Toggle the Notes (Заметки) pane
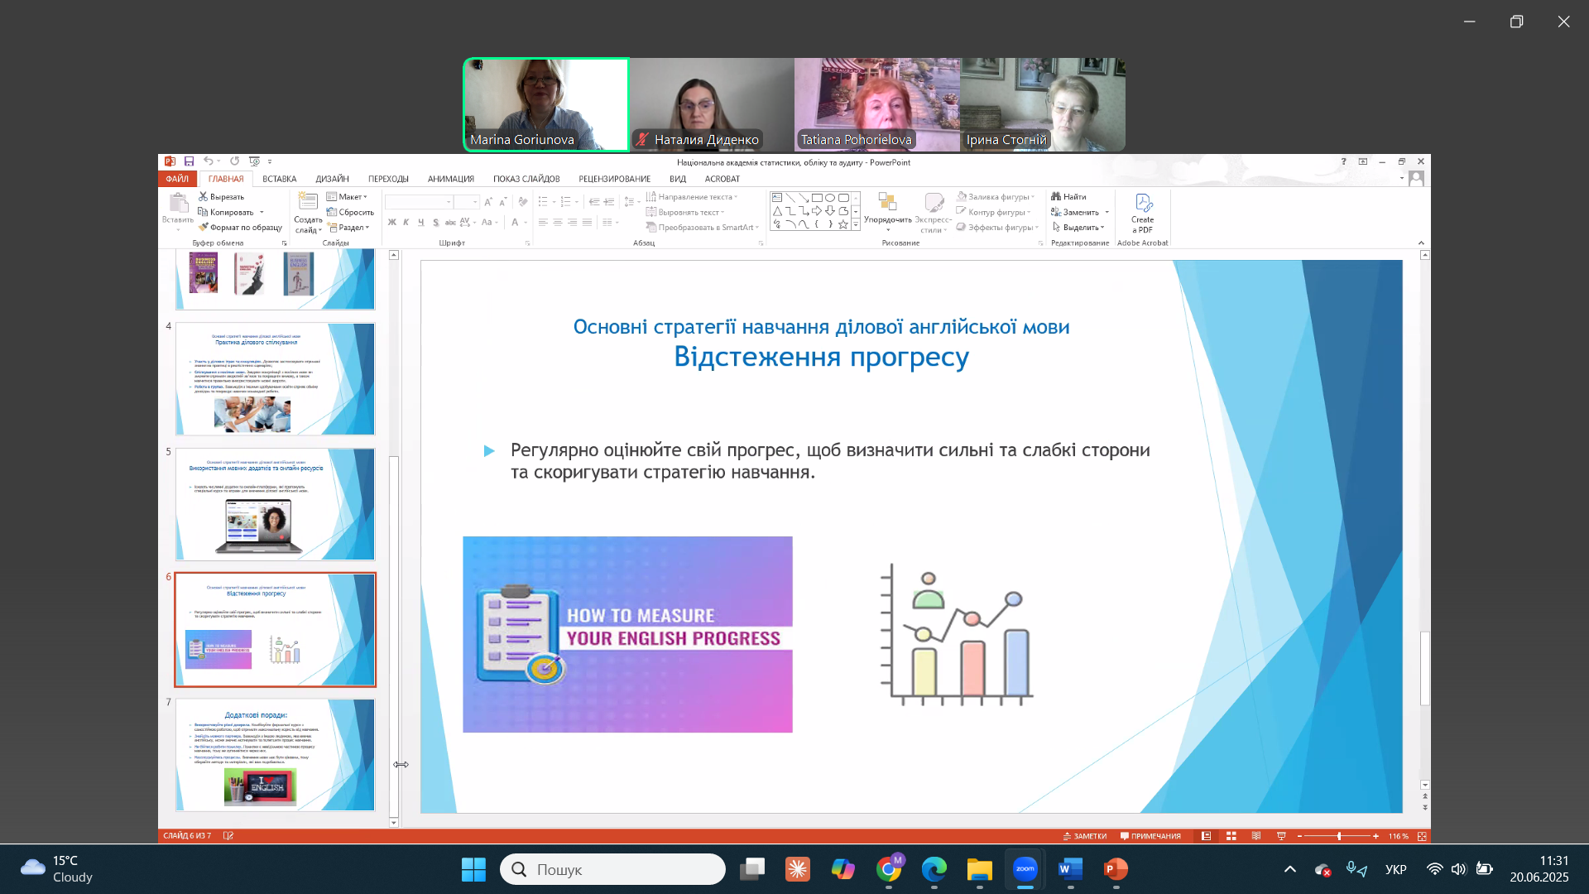 (1084, 836)
